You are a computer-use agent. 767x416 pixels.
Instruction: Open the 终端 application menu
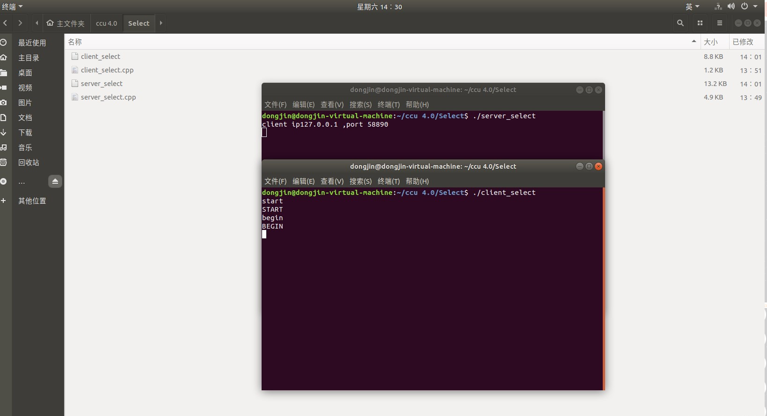[12, 7]
